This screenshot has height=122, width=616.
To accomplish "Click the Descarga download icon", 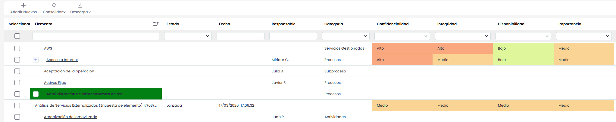I will pyautogui.click(x=80, y=5).
